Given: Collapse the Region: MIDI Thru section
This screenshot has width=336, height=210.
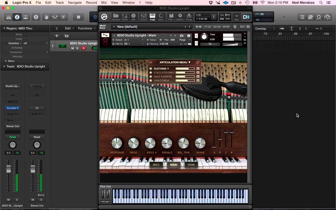Looking at the screenshot, I should (x=4, y=28).
